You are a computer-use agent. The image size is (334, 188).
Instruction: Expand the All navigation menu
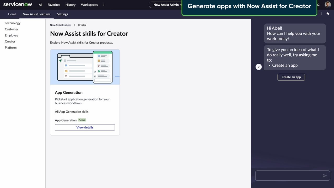coord(40,5)
